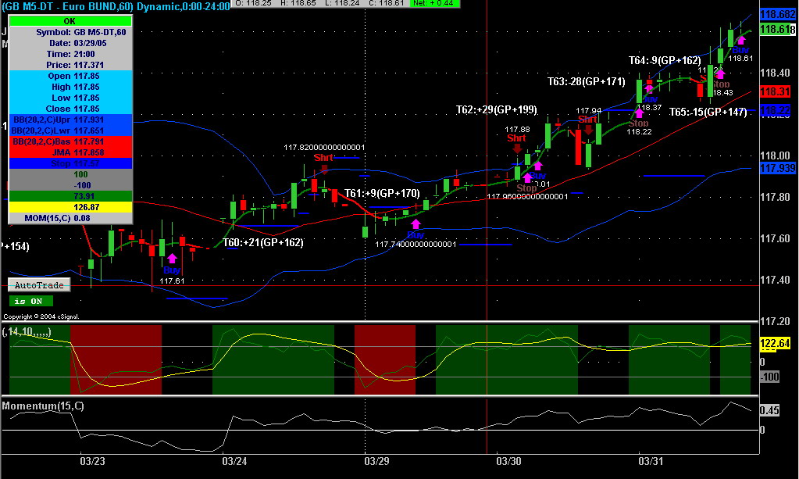Select the T61:+9(GP+170) trade label

[382, 193]
